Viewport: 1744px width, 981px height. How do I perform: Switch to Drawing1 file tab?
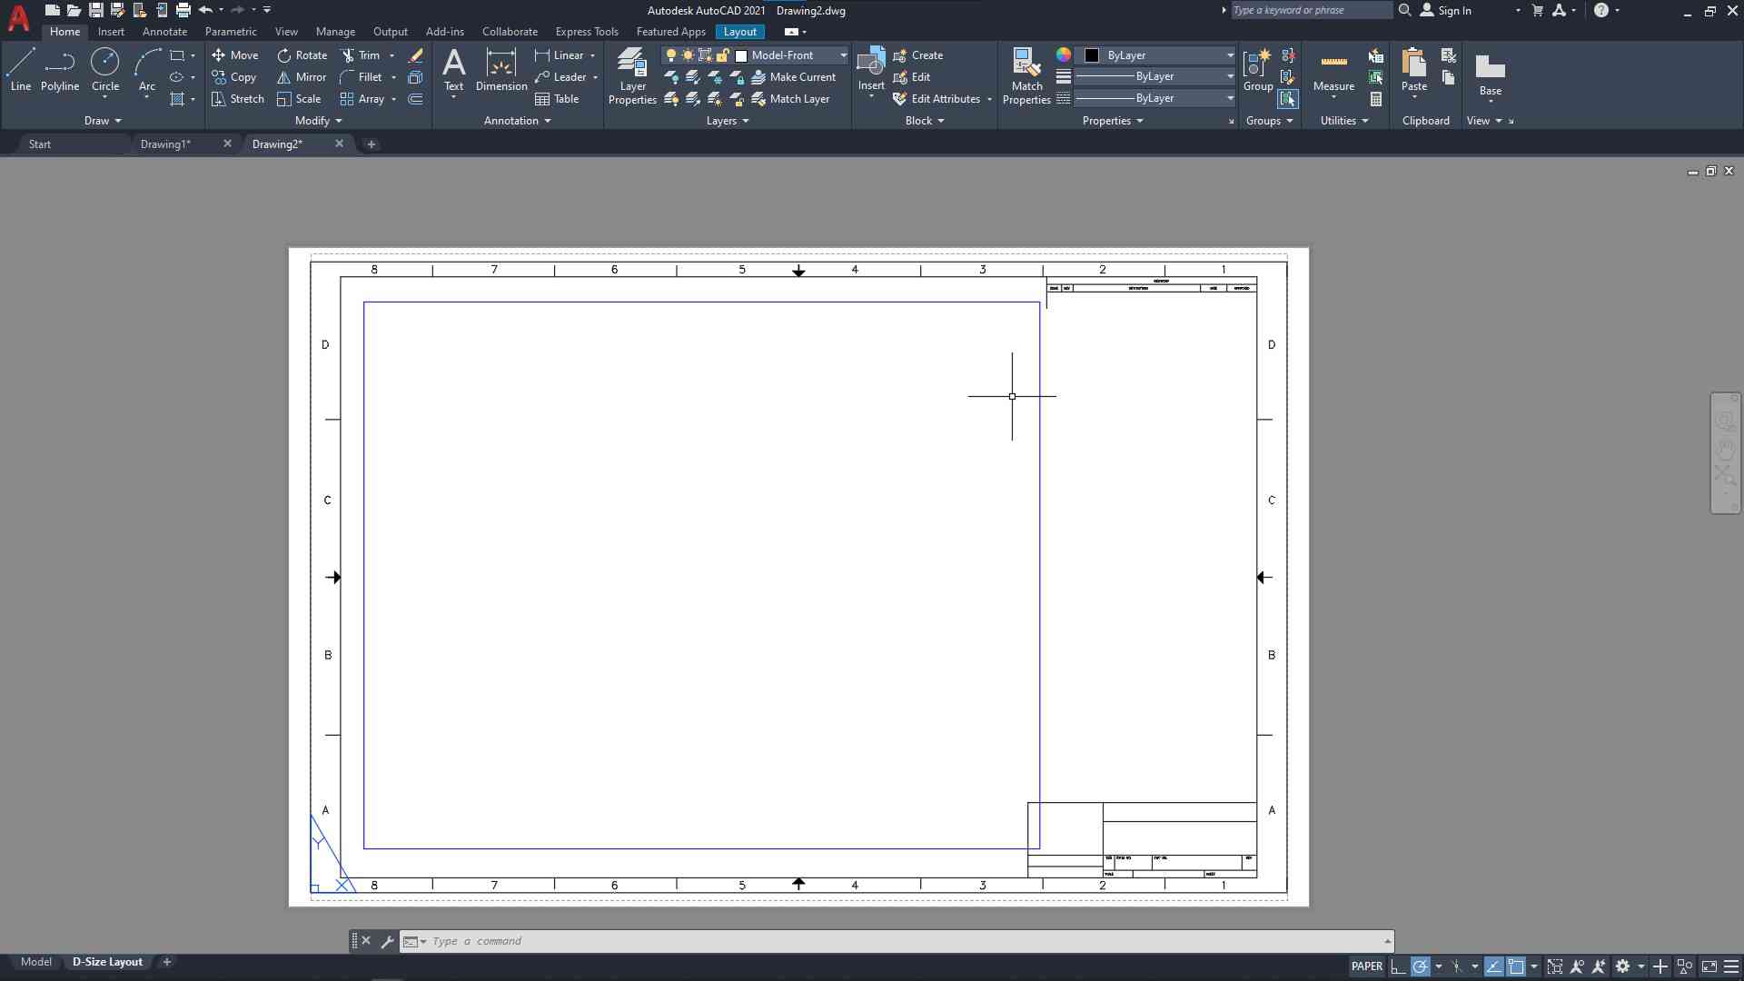[165, 144]
